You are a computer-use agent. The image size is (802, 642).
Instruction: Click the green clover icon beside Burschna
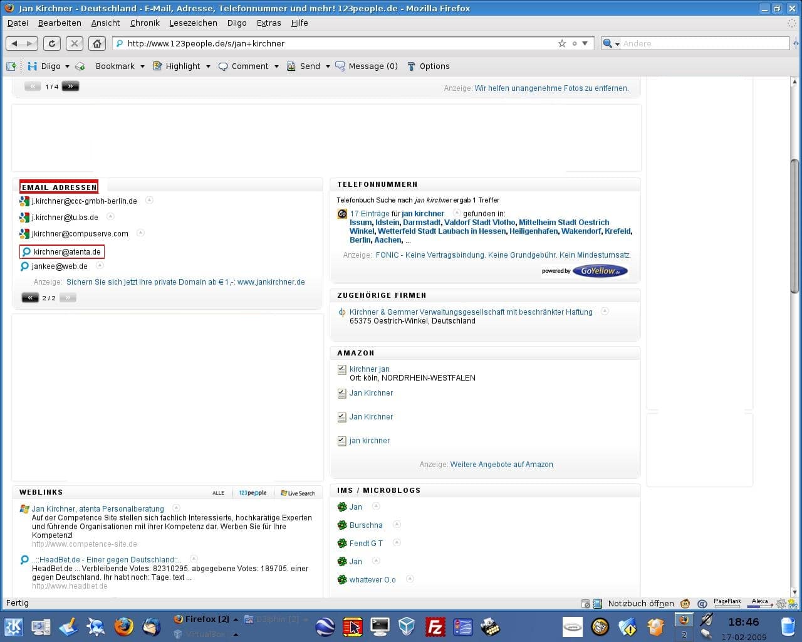(x=342, y=525)
